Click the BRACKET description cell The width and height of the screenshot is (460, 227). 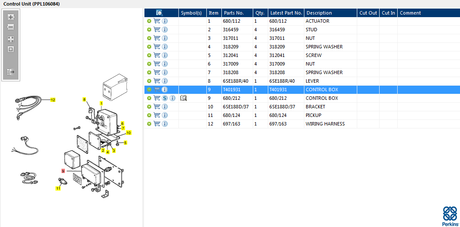click(x=331, y=107)
